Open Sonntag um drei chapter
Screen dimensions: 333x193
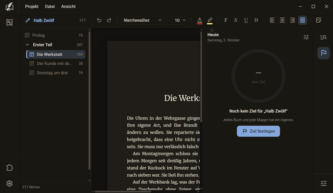pos(56,73)
